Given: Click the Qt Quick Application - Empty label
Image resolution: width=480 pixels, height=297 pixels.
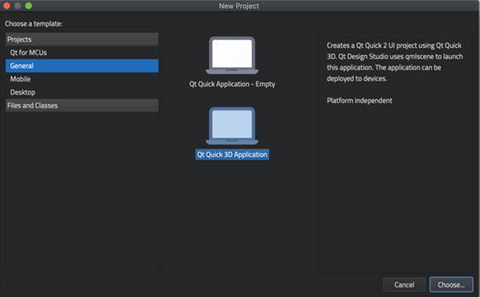Looking at the screenshot, I should [232, 84].
